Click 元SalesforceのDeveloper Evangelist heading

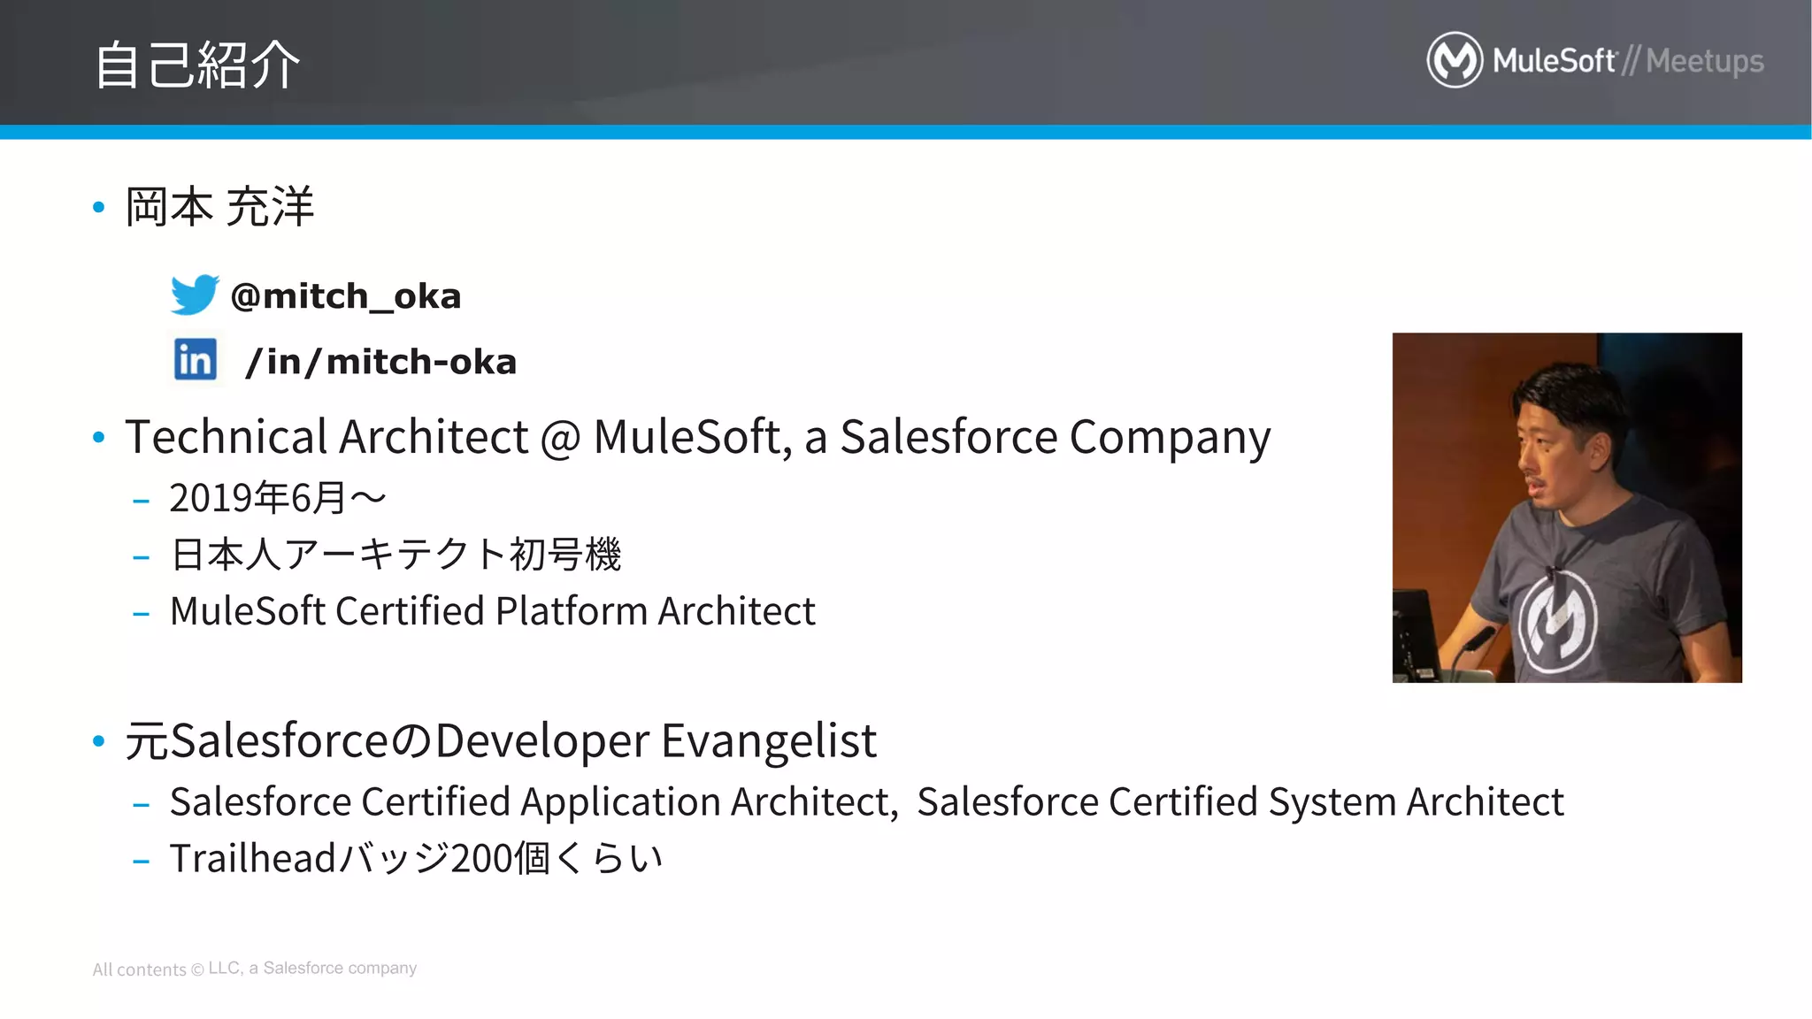coord(501,741)
